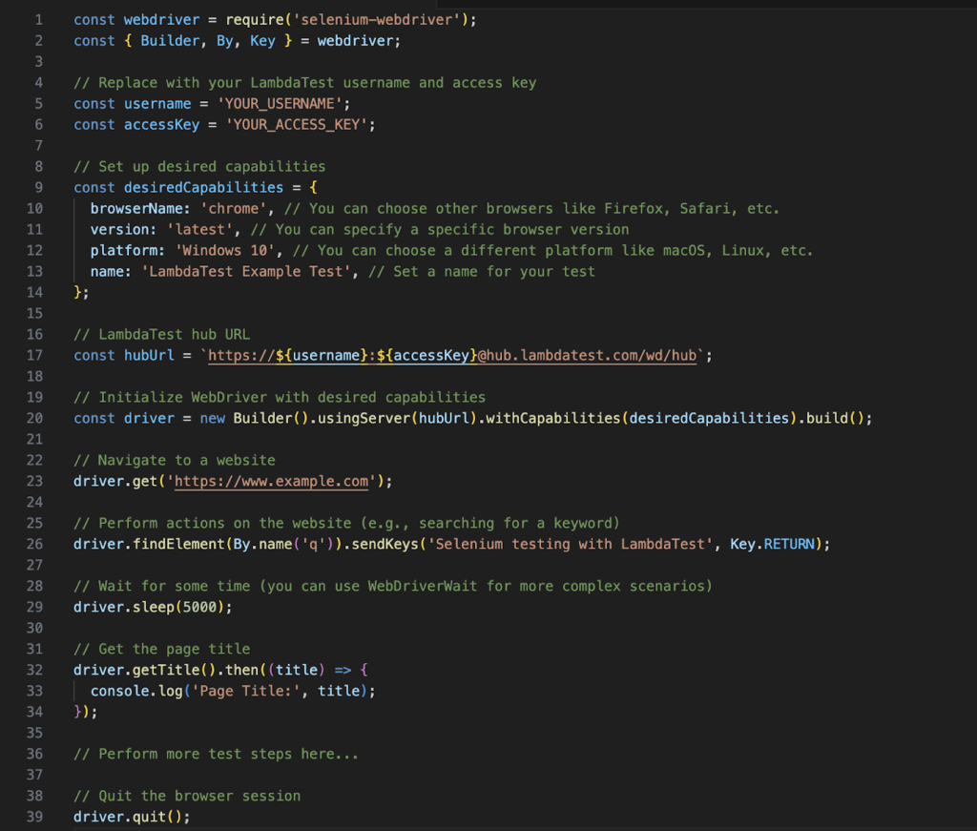This screenshot has width=977, height=831.
Task: Click the version property on line 11
Action: tap(119, 230)
